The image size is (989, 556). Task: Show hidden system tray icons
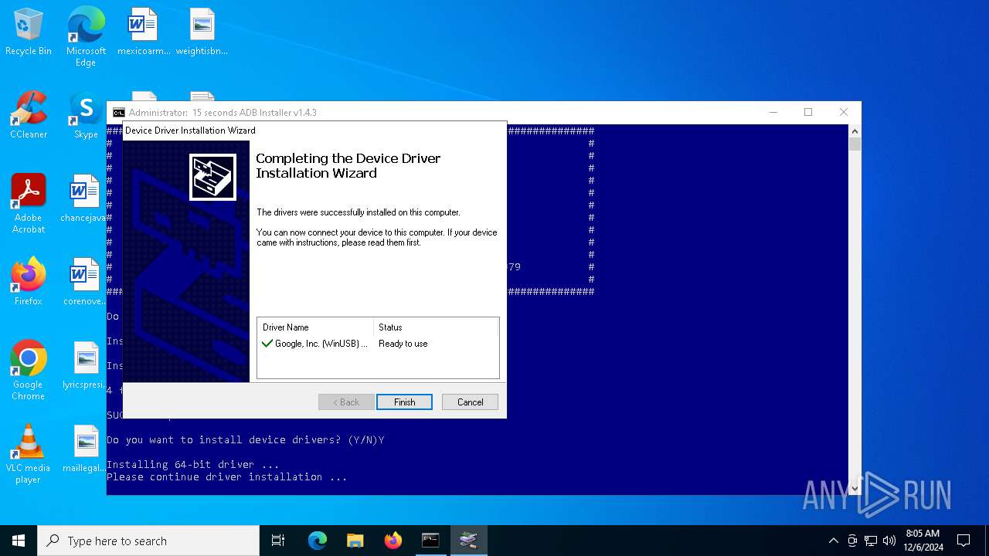tap(833, 541)
